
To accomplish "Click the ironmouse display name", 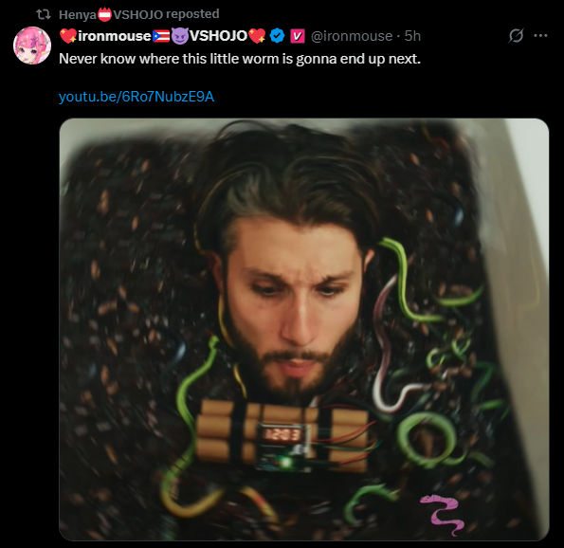I will [x=115, y=36].
